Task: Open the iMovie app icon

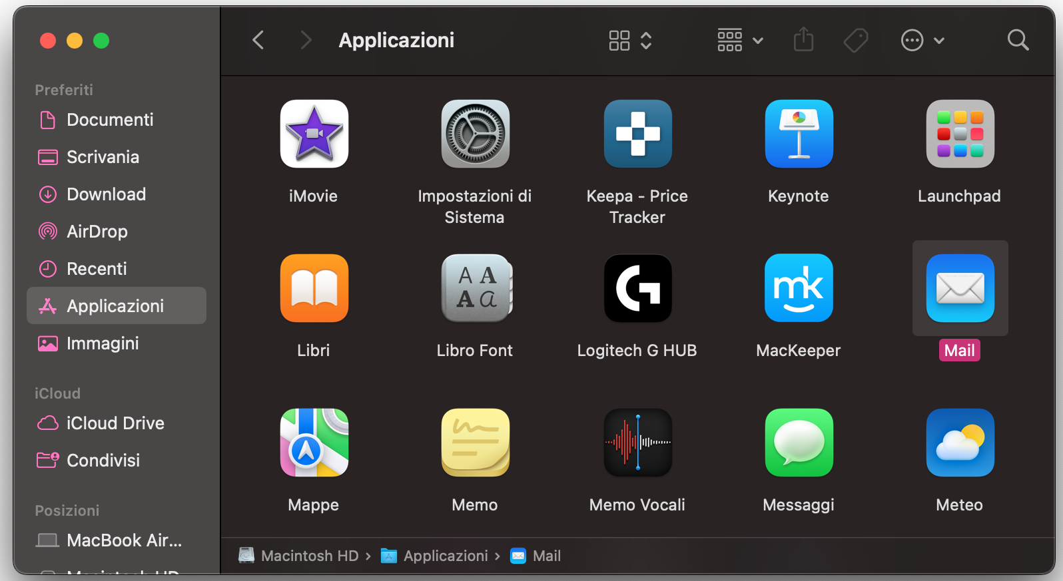Action: (x=314, y=134)
